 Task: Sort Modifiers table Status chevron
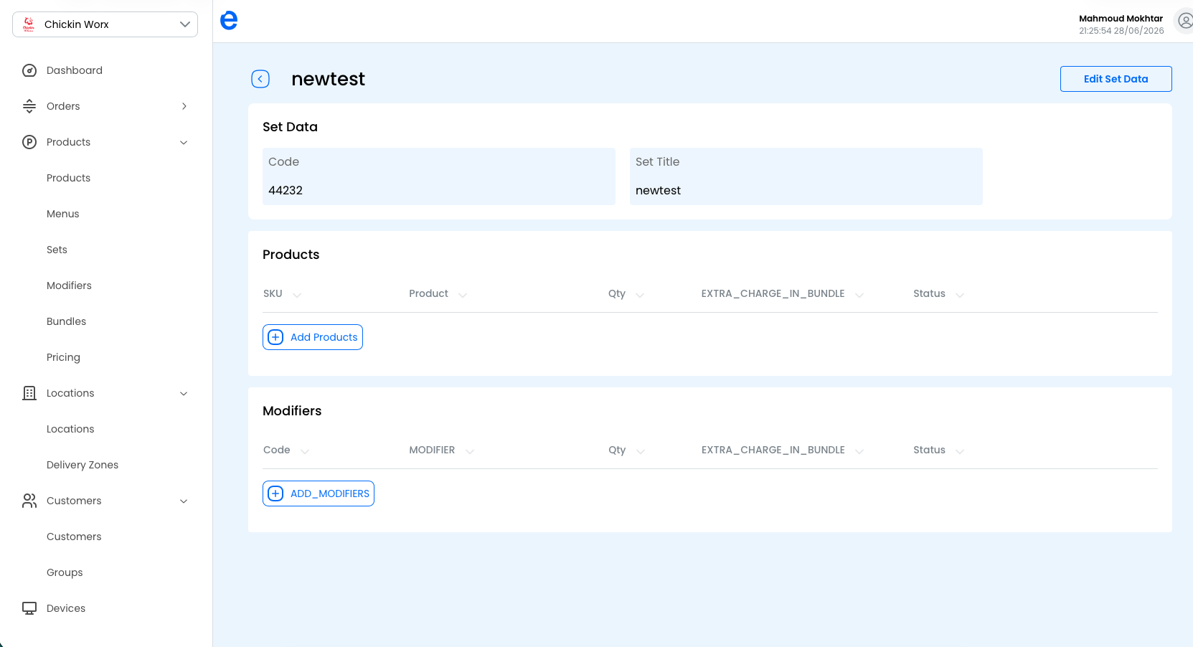(x=960, y=451)
